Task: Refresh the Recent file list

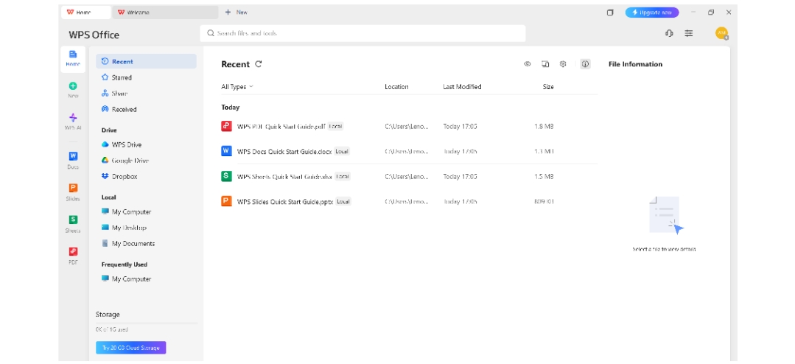Action: pos(258,64)
